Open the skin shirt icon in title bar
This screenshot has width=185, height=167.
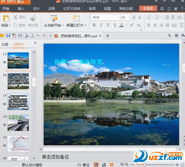[x=176, y=9]
